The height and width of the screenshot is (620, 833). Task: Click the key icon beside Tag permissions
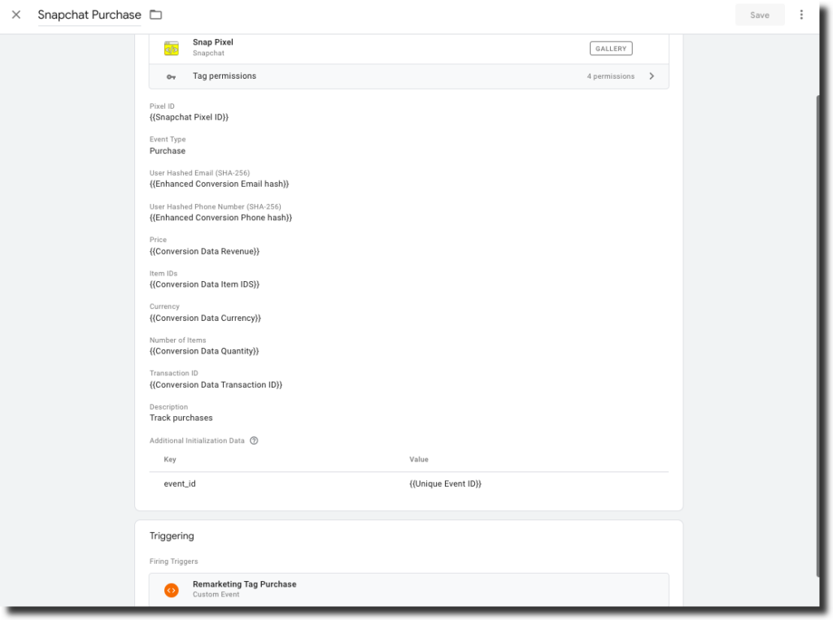click(x=171, y=76)
